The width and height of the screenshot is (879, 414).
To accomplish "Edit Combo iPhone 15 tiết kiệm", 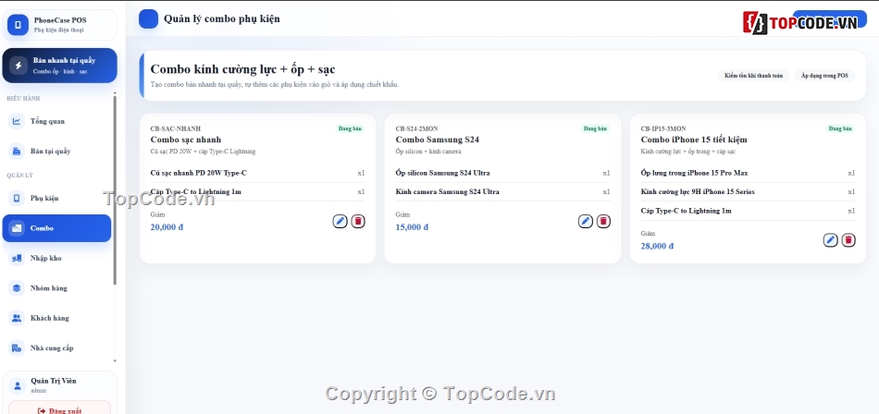I will point(830,240).
